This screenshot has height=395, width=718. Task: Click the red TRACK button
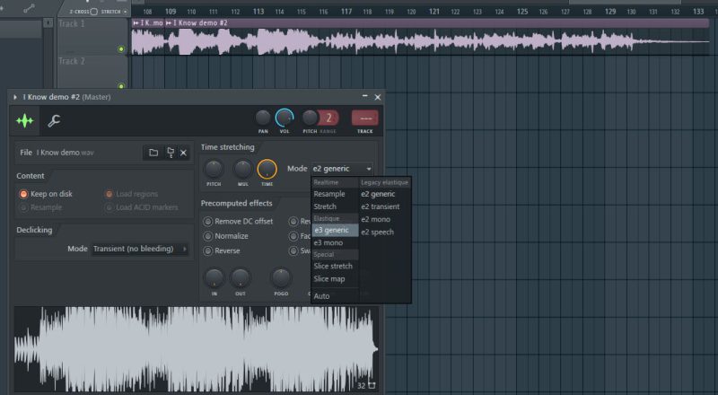click(365, 118)
